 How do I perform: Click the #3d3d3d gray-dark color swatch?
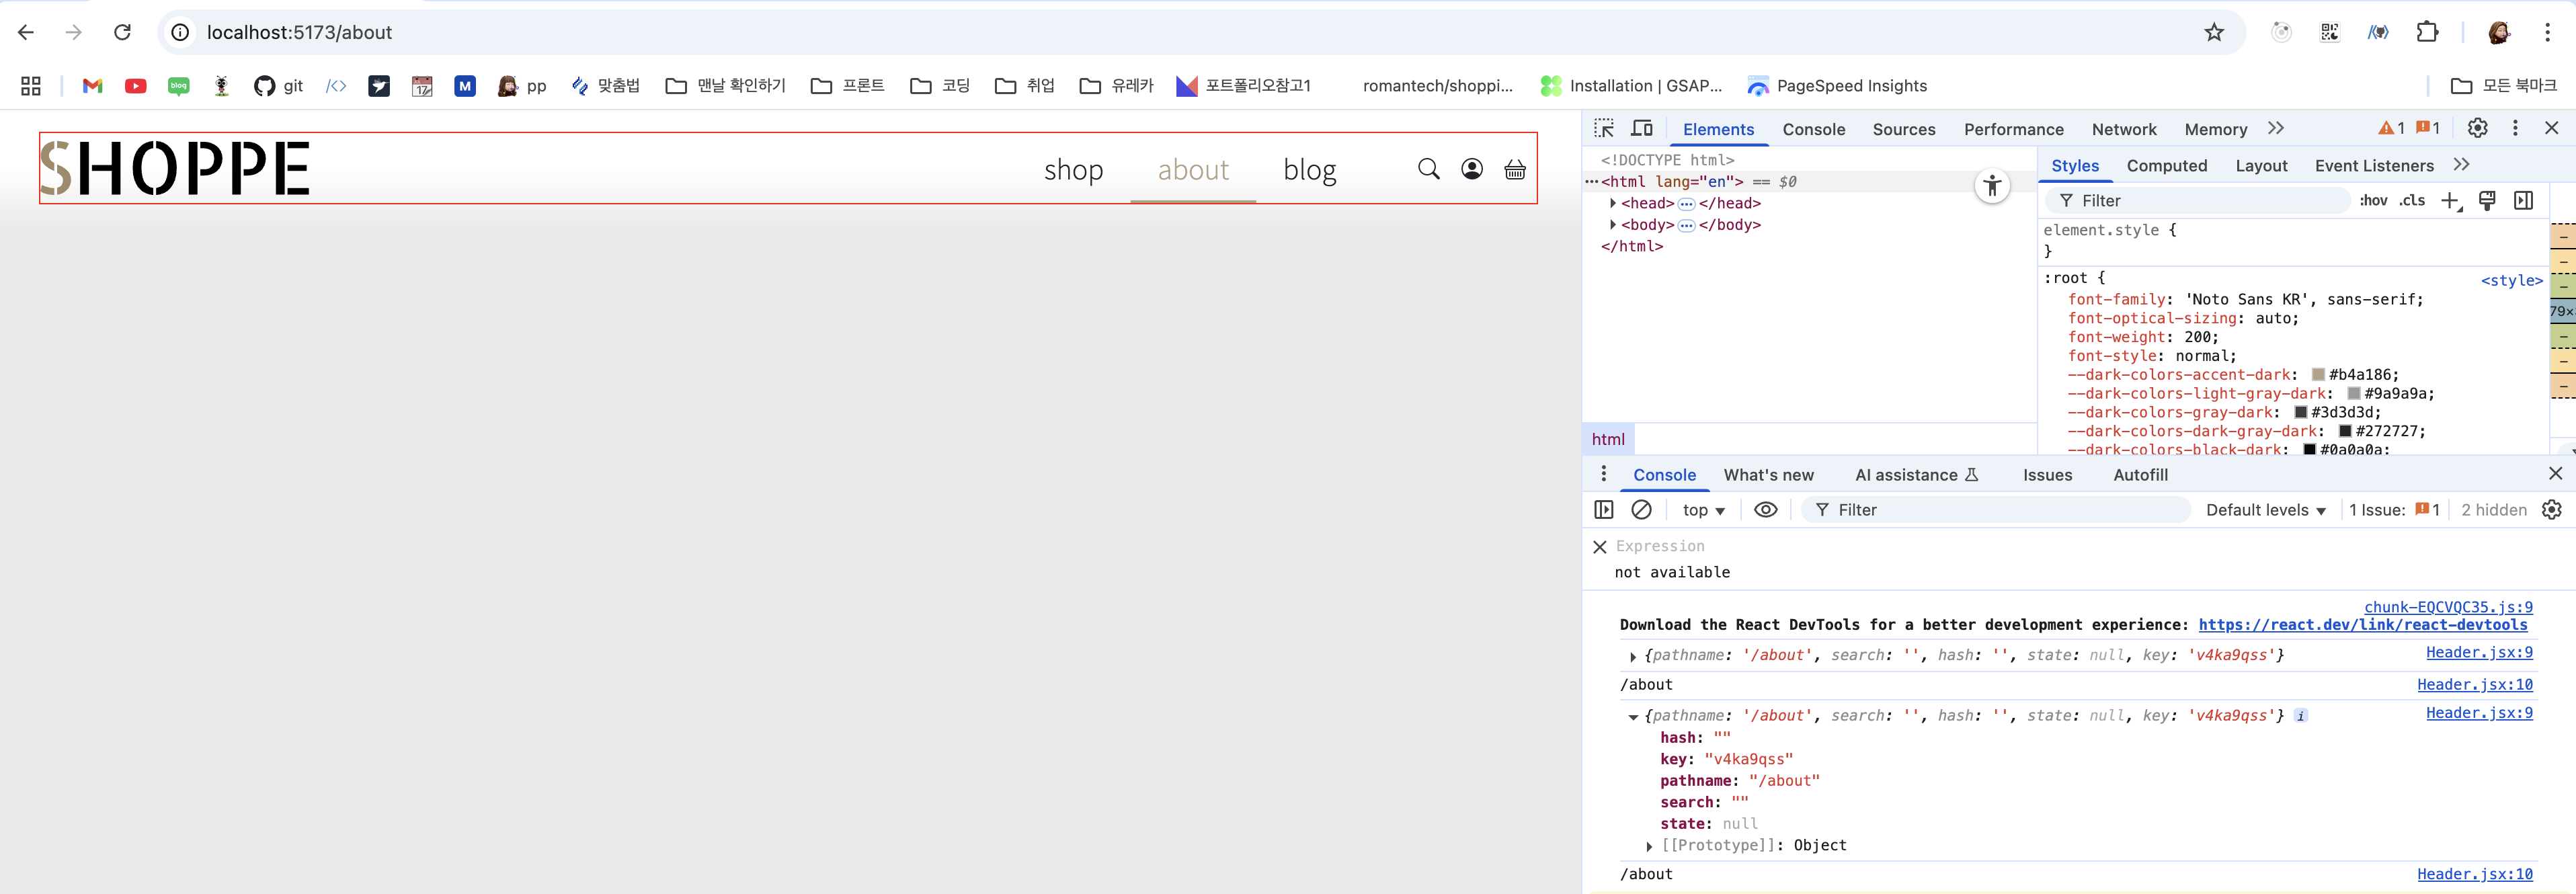click(2300, 413)
